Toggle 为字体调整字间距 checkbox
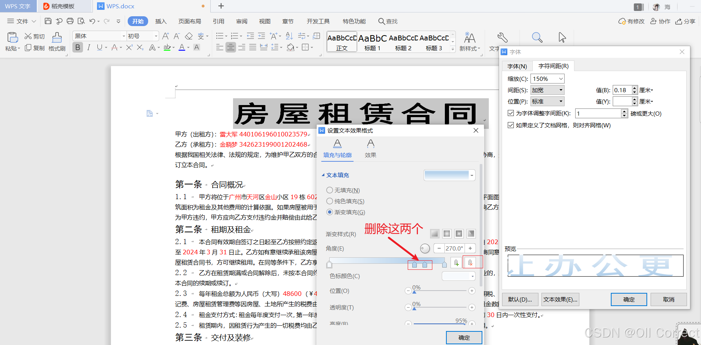The height and width of the screenshot is (345, 701). (x=511, y=113)
